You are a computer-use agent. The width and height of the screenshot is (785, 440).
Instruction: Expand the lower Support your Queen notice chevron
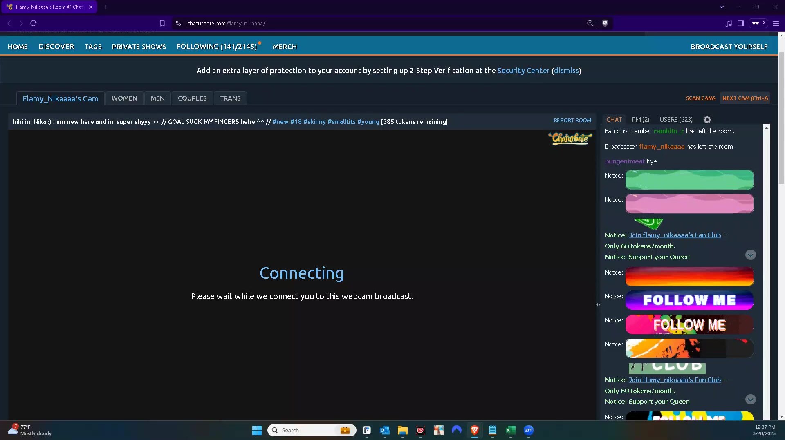pyautogui.click(x=750, y=400)
